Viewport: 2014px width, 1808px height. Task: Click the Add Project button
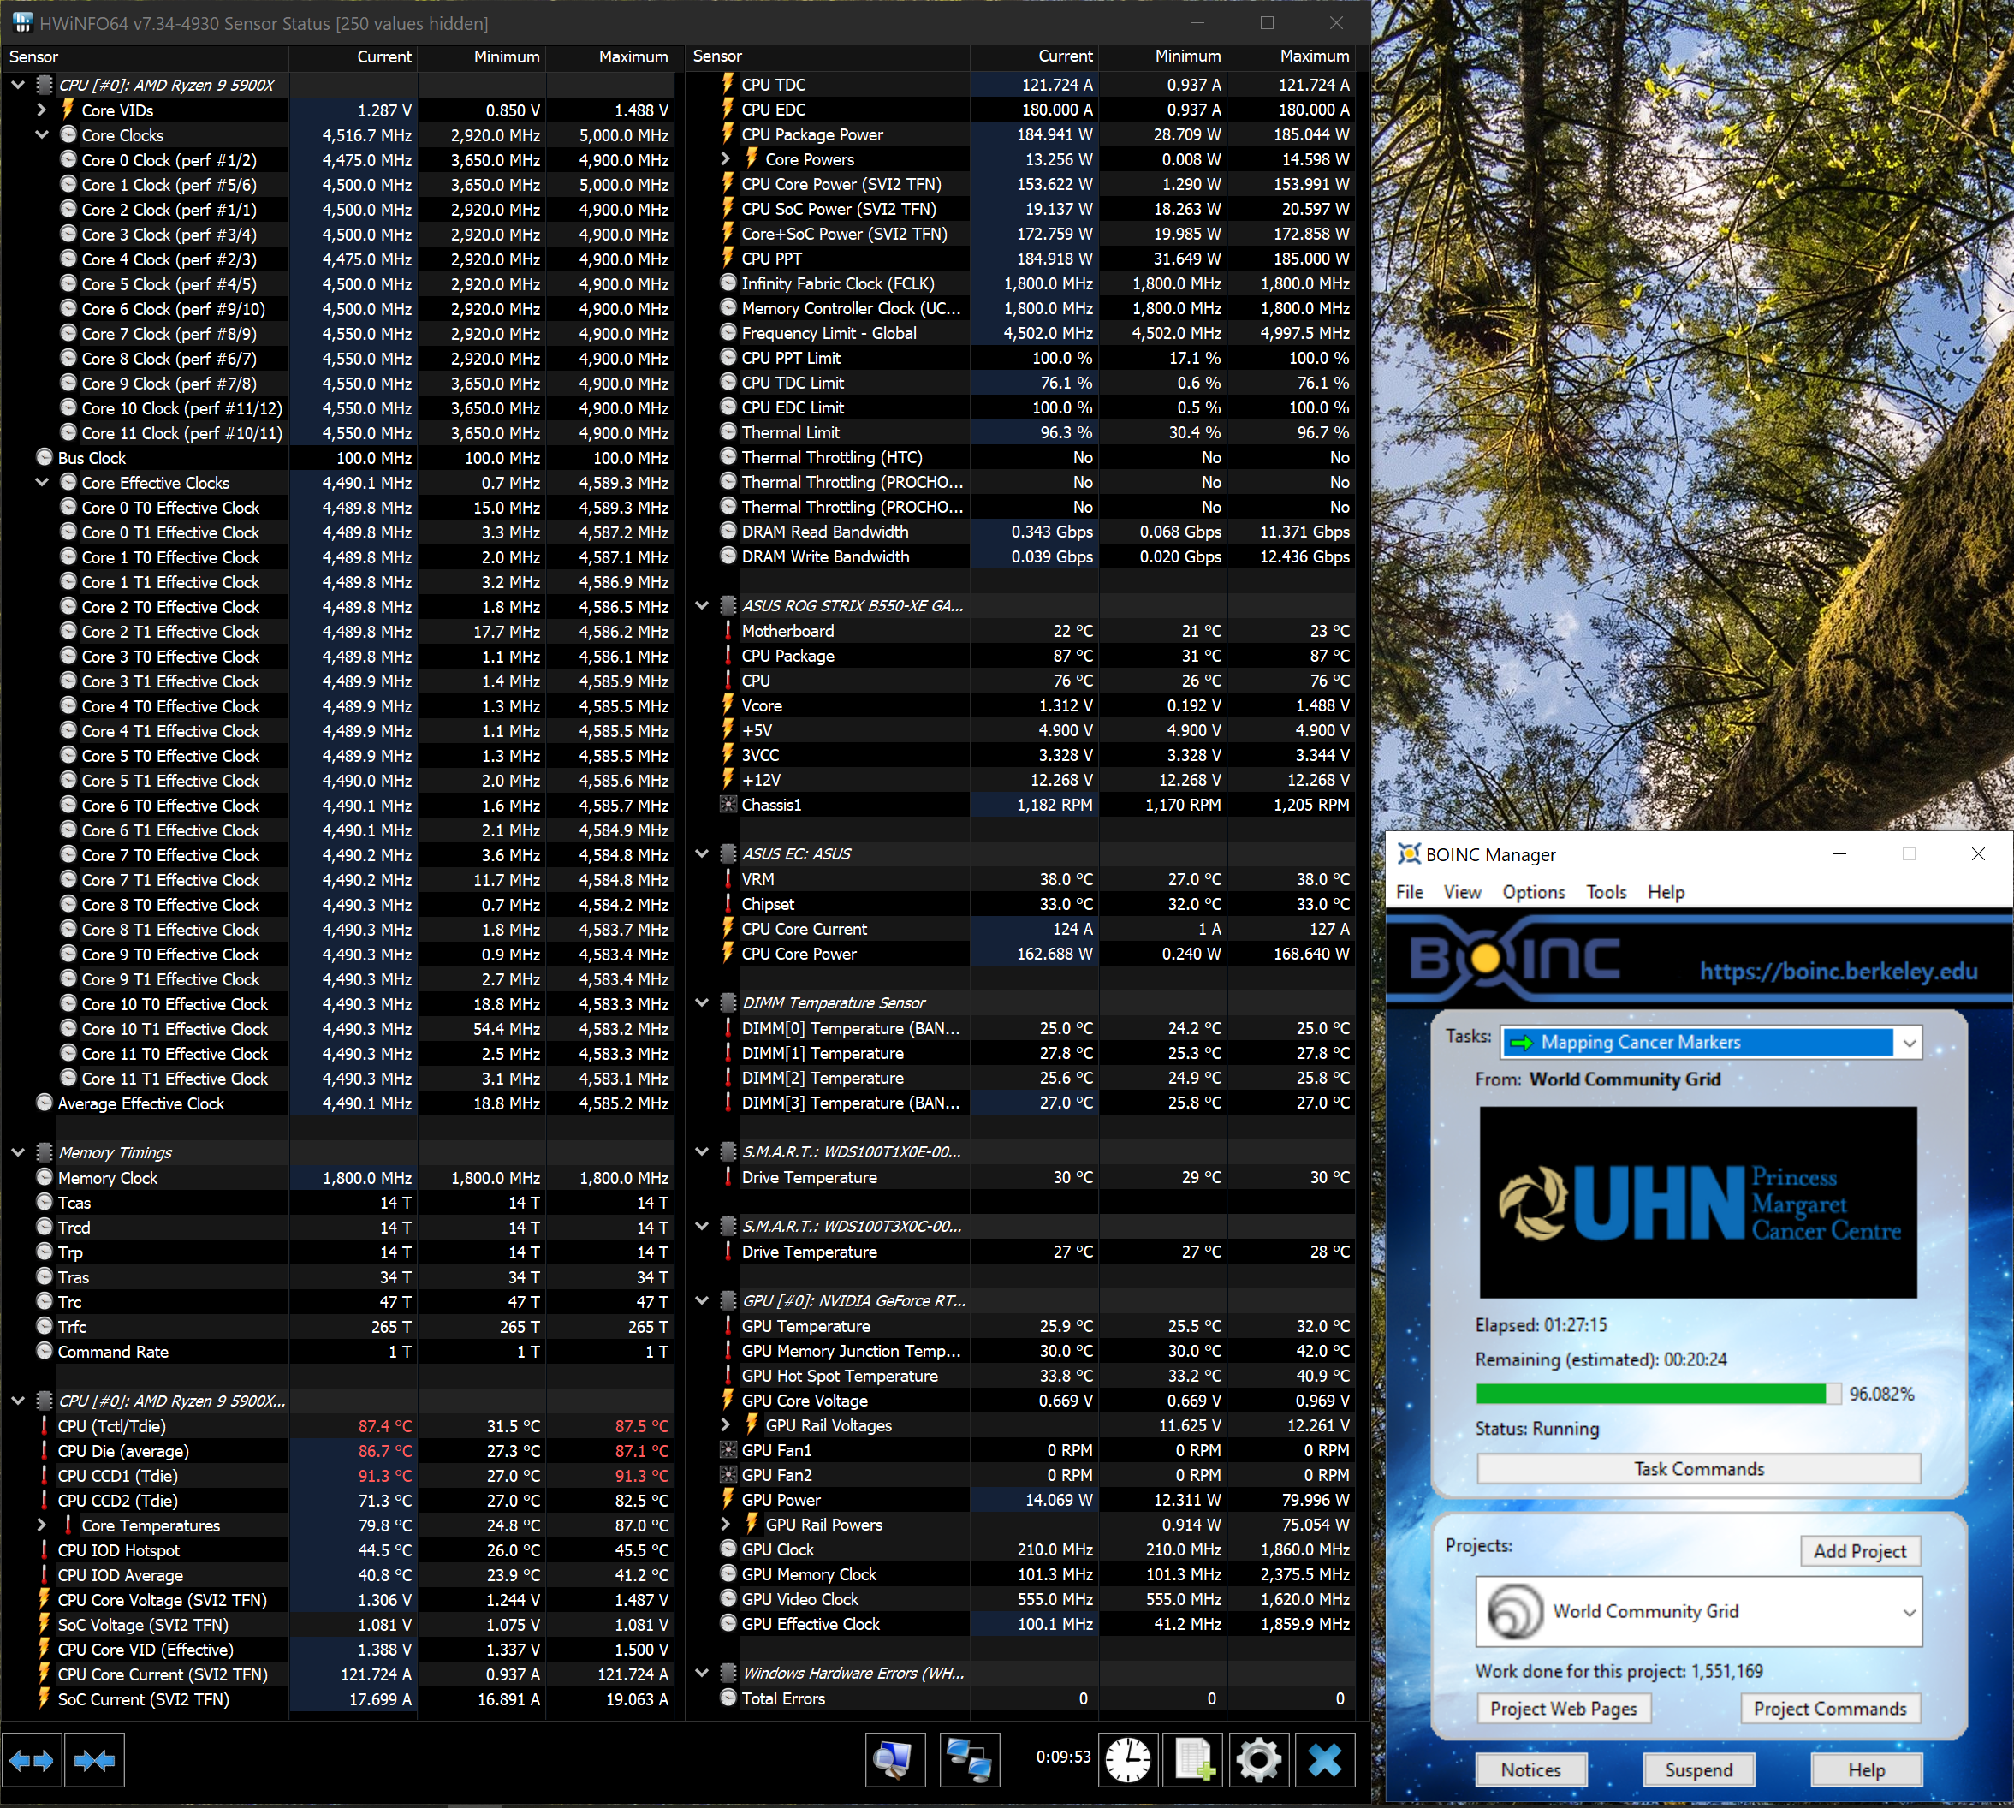1860,1552
